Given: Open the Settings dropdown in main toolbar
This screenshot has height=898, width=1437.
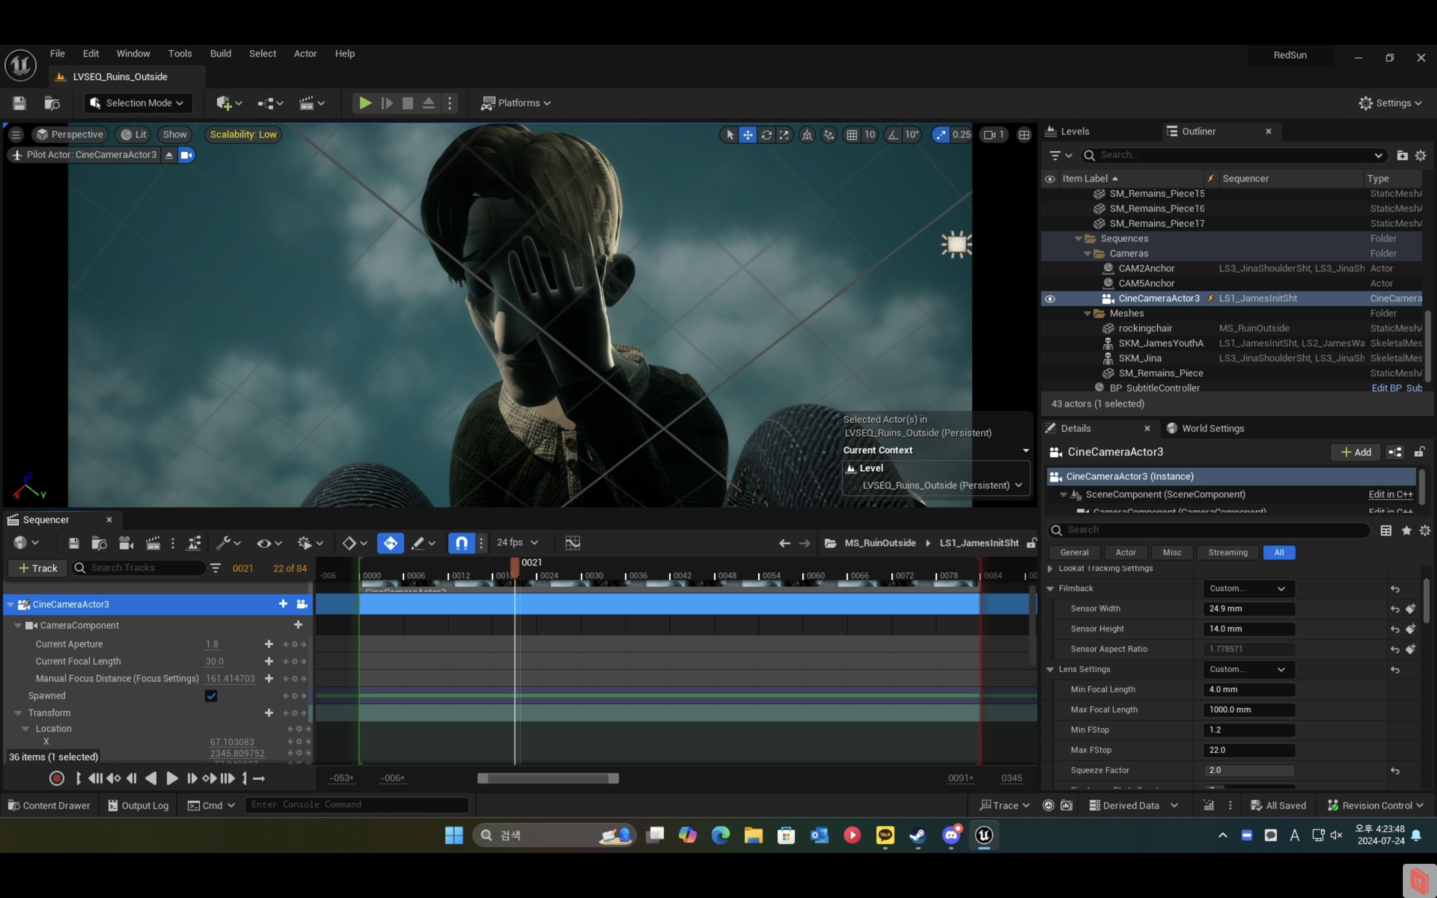Looking at the screenshot, I should click(x=1390, y=103).
